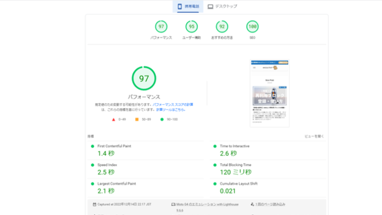The height and width of the screenshot is (215, 382).
Task: Click the Speed Index metric row
Action: [108, 165]
